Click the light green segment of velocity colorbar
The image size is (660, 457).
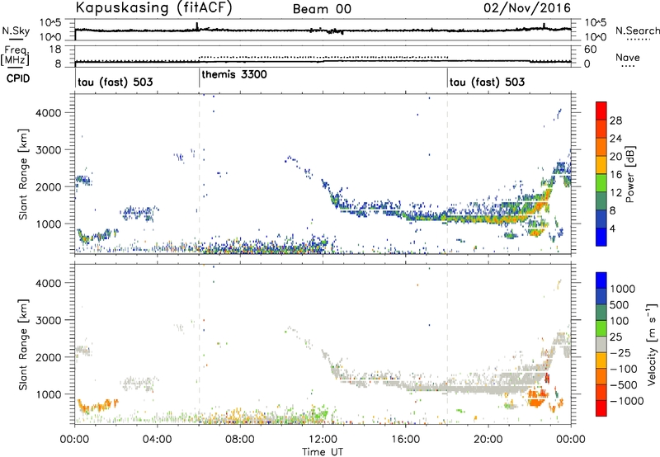tap(601, 328)
